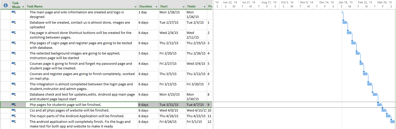Click task mode icon for the integration row
This screenshot has height=129, width=396.
(14, 84)
